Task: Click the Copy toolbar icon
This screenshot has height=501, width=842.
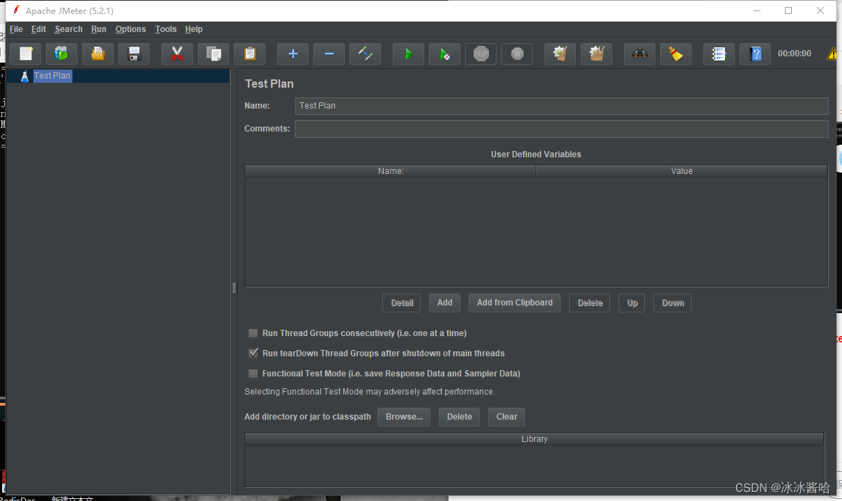Action: (214, 54)
